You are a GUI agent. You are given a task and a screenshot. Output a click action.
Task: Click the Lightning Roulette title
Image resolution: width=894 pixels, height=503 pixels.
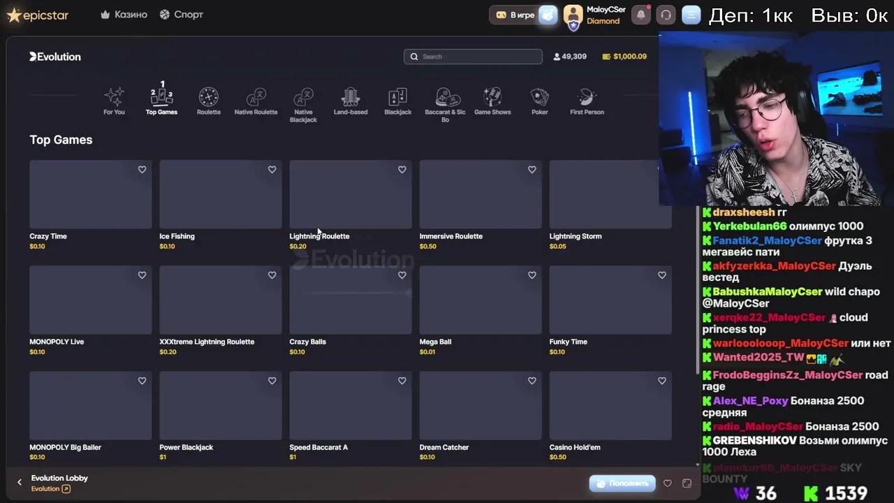pyautogui.click(x=319, y=236)
